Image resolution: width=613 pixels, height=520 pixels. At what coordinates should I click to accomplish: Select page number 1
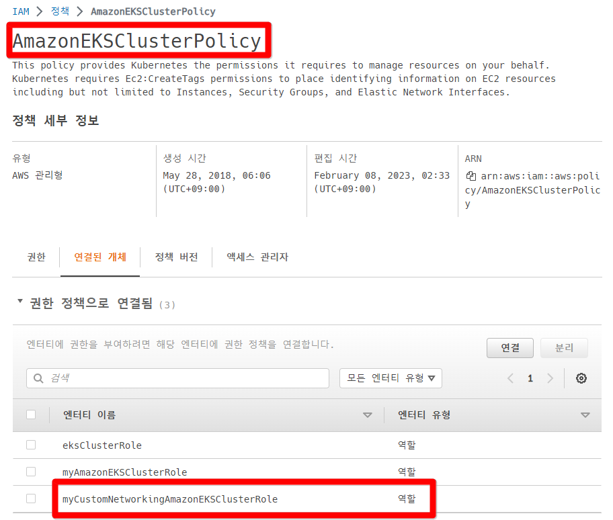tap(530, 378)
